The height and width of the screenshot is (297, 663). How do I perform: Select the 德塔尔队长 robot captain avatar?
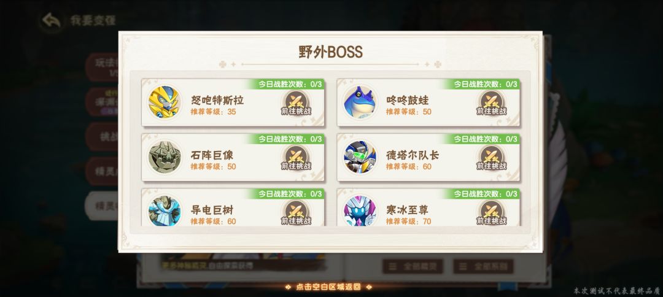(x=359, y=157)
